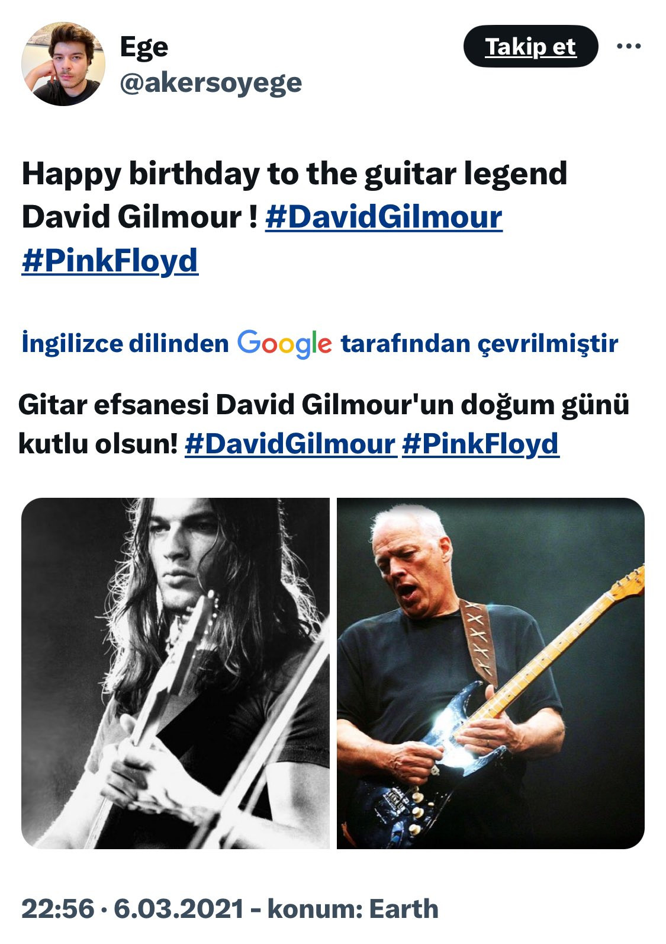The height and width of the screenshot is (944, 666).
Task: Click the 'İngilizce dilinden' translation label
Action: 125,344
